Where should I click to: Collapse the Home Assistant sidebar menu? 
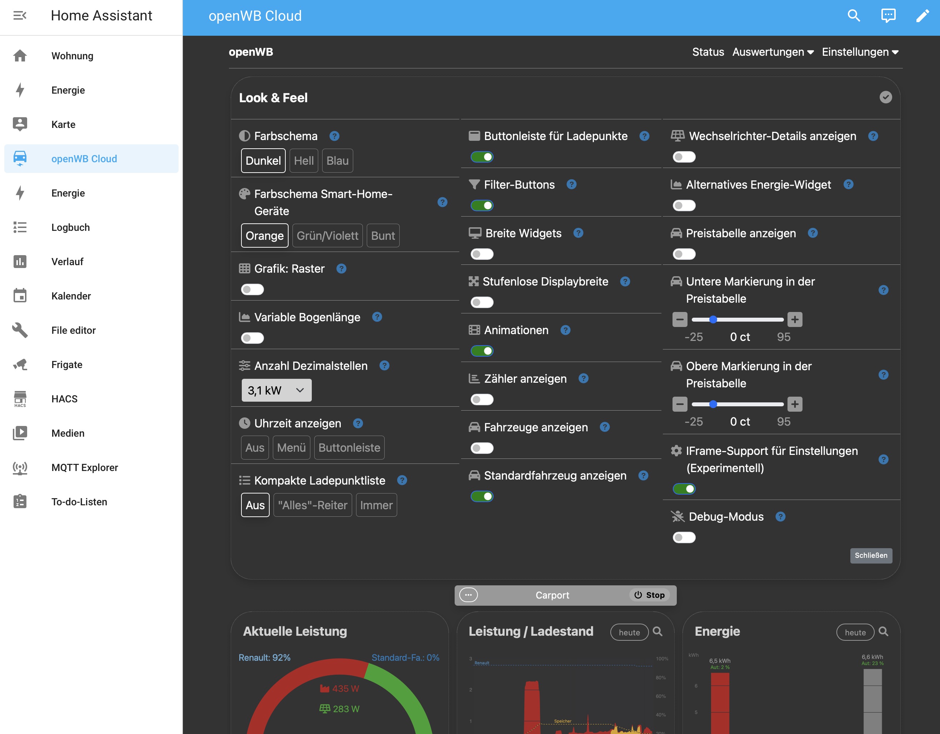[x=20, y=16]
